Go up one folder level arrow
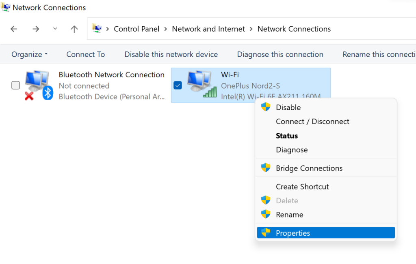416x264 pixels. 74,29
